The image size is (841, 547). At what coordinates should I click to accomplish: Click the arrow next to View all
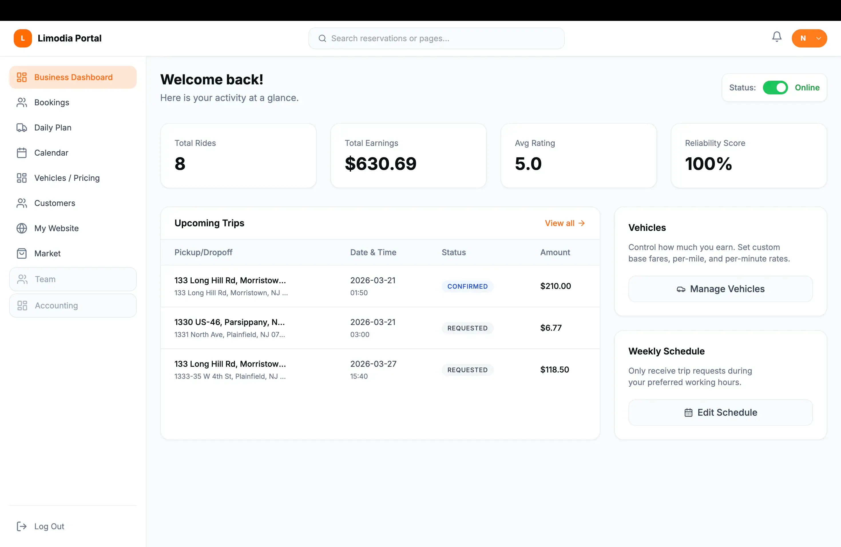click(582, 223)
